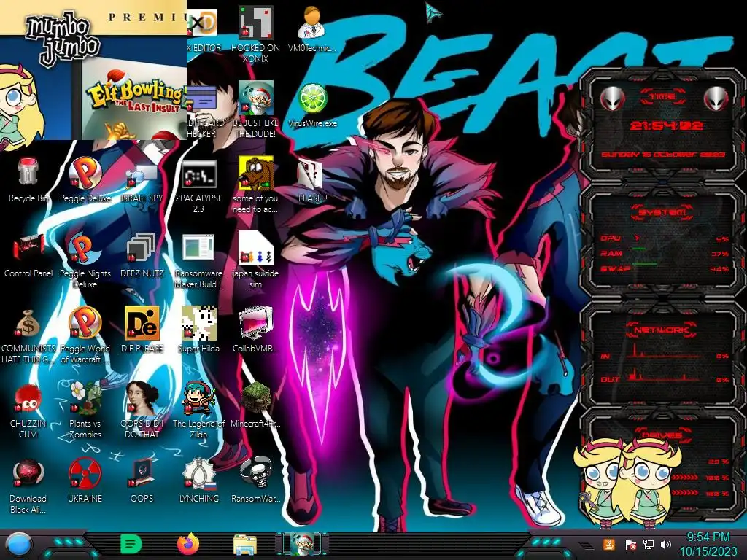Image resolution: width=747 pixels, height=560 pixels.
Task: Click the Mumbo Jumbo logo in game window
Action: [x=63, y=39]
